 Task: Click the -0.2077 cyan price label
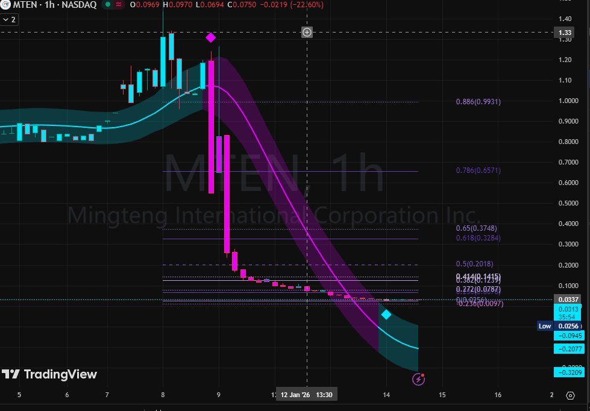coord(569,349)
